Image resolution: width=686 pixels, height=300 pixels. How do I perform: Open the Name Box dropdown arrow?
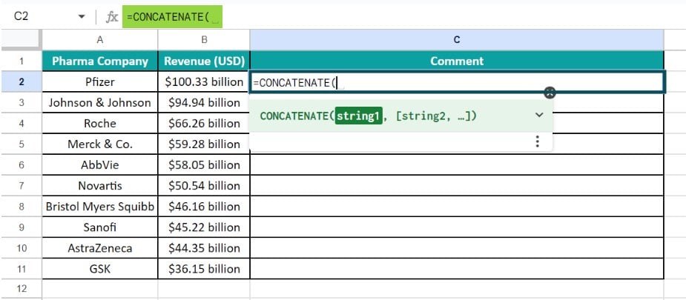(x=82, y=17)
